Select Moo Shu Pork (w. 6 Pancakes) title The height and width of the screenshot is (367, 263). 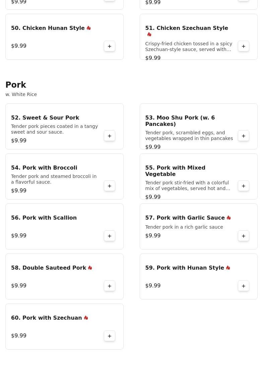pyautogui.click(x=180, y=121)
